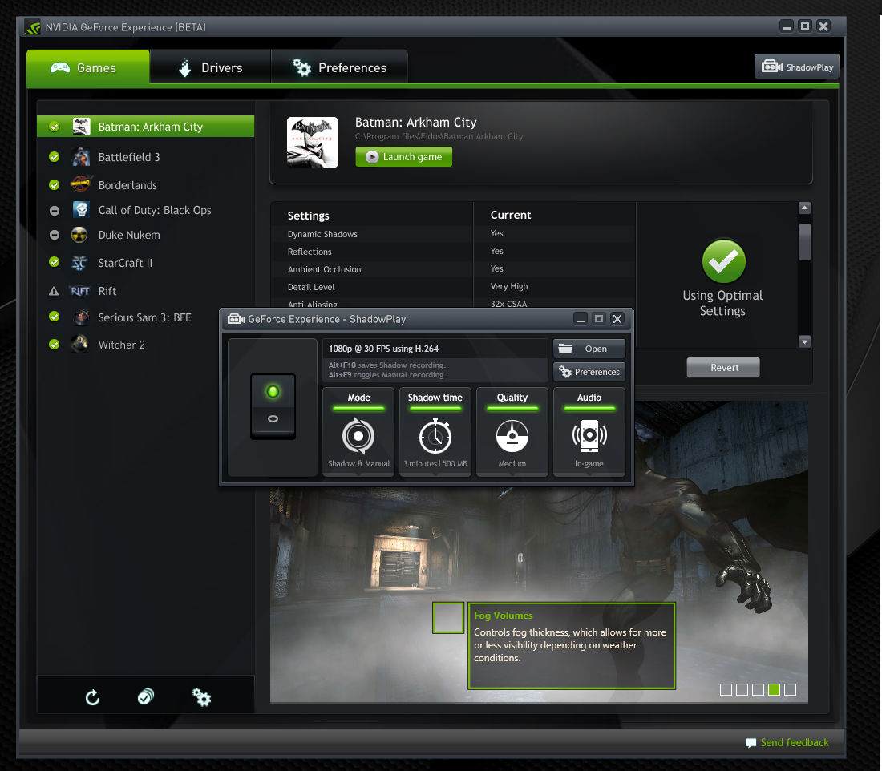This screenshot has height=771, width=882.
Task: Click the Ambient Occlusion setting row
Action: [453, 268]
